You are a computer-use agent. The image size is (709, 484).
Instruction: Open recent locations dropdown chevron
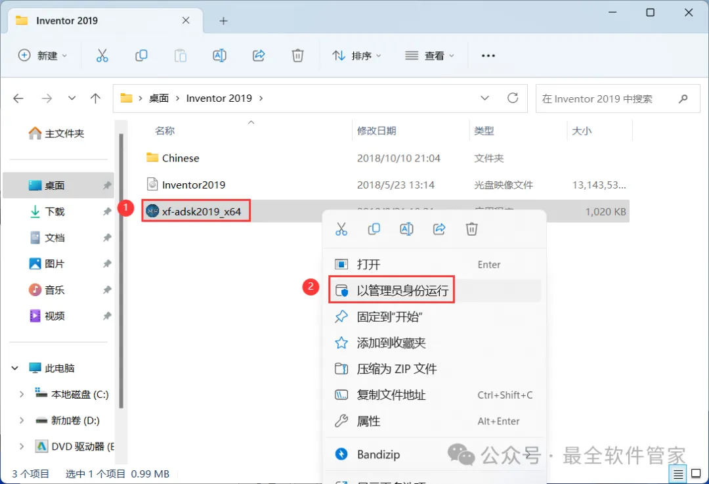[x=72, y=98]
